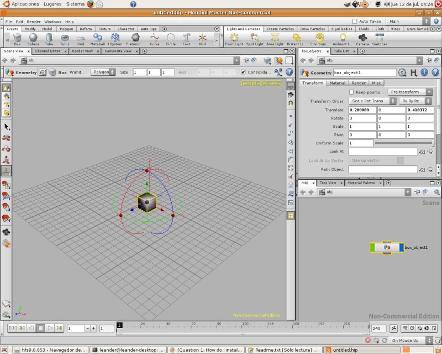Enable the Auto Takes checkbox
Viewport: 442px width, 354px height.
point(355,21)
